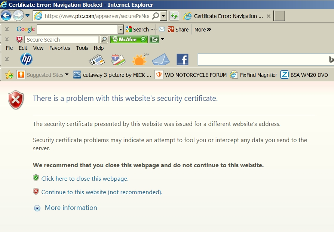Expand the More information arrow

[37, 208]
